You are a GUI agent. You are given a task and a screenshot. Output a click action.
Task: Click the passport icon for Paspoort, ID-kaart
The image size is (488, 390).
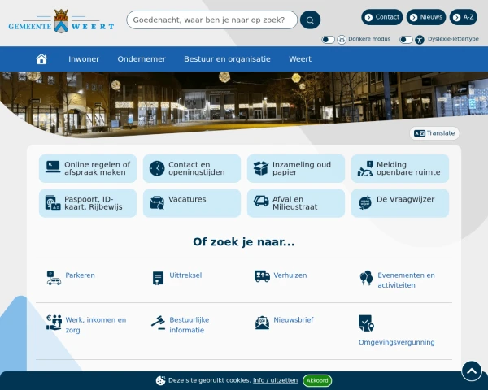pos(53,203)
